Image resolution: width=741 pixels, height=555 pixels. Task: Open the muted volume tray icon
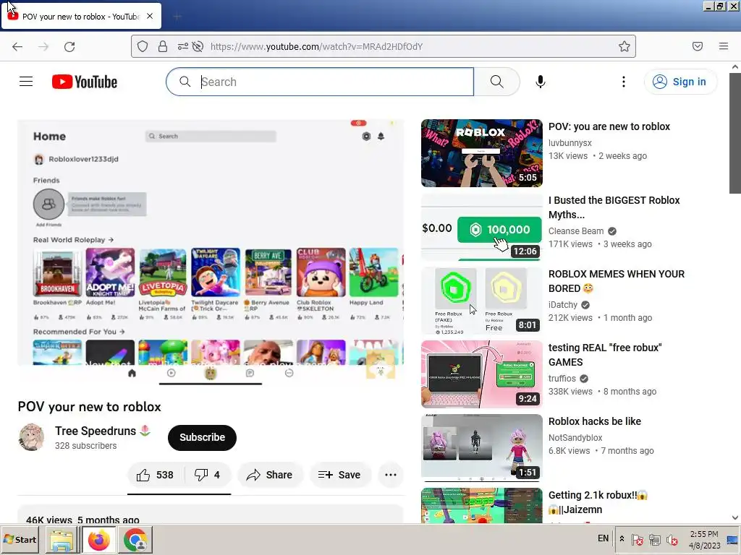coord(672,539)
